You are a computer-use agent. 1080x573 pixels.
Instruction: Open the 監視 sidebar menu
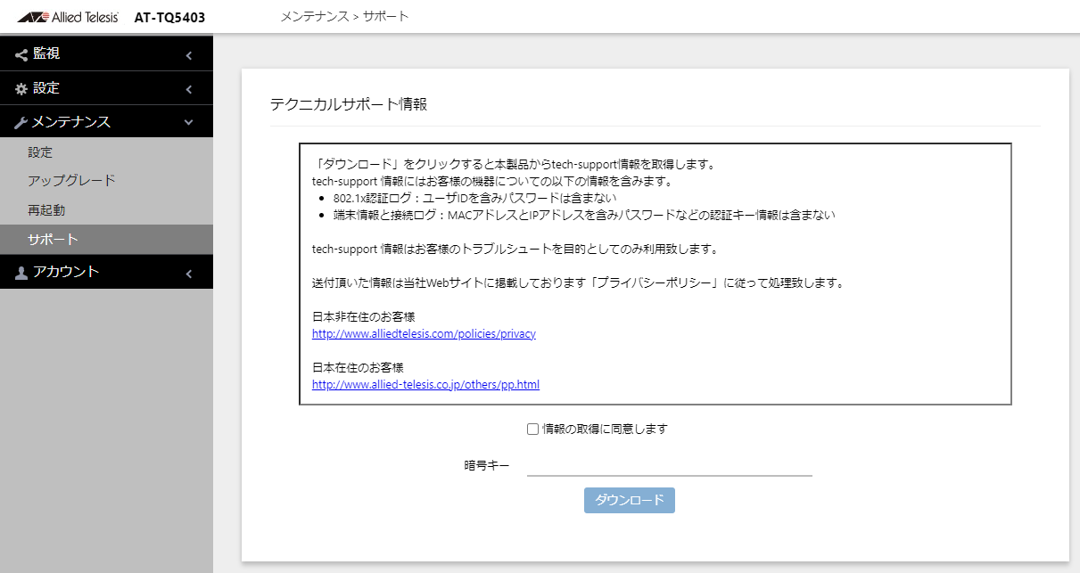(106, 53)
